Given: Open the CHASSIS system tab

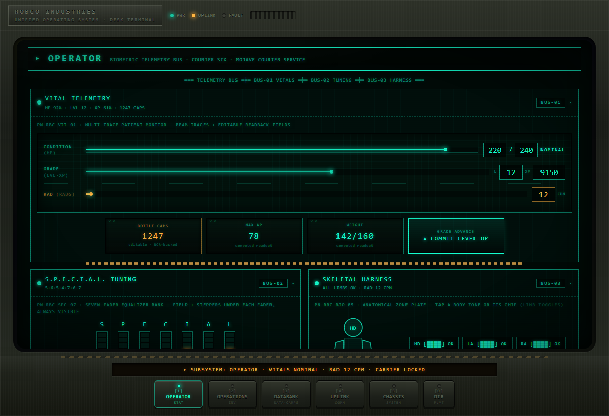Looking at the screenshot, I should pos(394,394).
